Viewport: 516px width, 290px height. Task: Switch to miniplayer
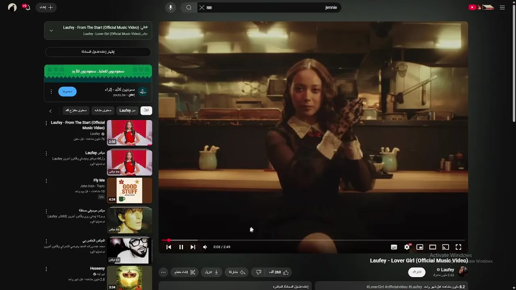point(420,247)
